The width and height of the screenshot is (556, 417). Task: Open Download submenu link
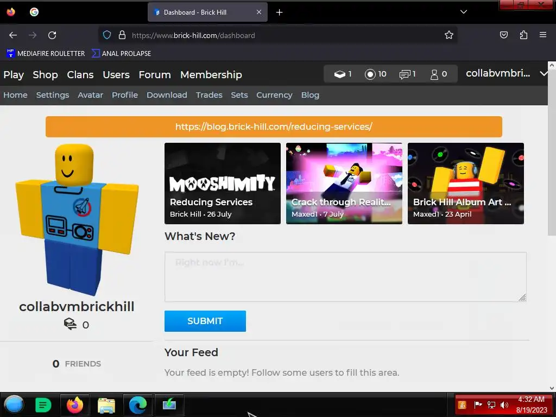point(167,95)
